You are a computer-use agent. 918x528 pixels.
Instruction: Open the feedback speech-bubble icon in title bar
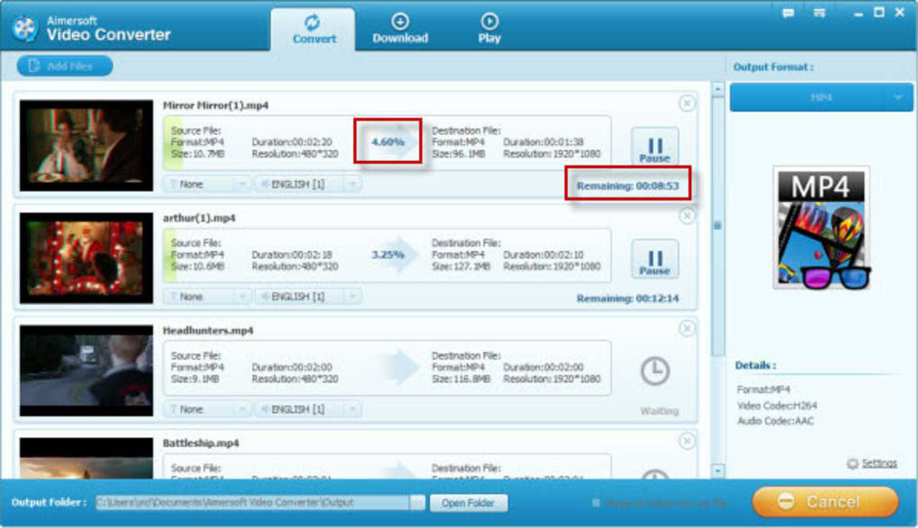point(788,13)
